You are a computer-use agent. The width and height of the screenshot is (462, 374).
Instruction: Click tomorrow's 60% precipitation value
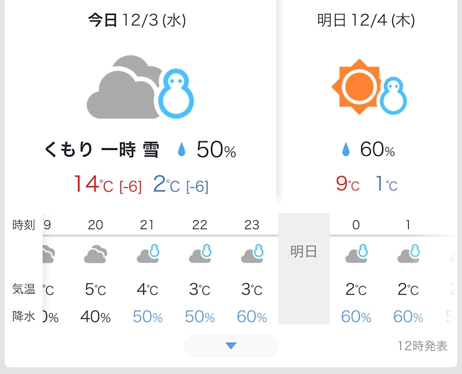[377, 149]
